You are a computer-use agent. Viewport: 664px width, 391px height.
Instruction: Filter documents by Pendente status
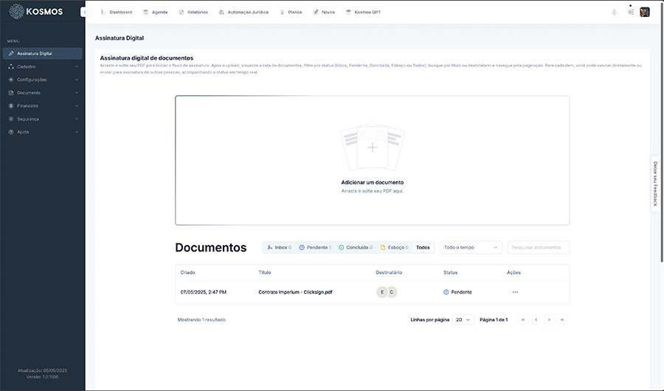(315, 247)
